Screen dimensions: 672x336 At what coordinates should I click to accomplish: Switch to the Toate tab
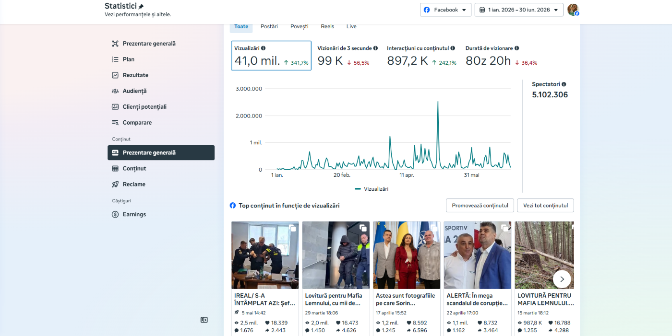[241, 26]
